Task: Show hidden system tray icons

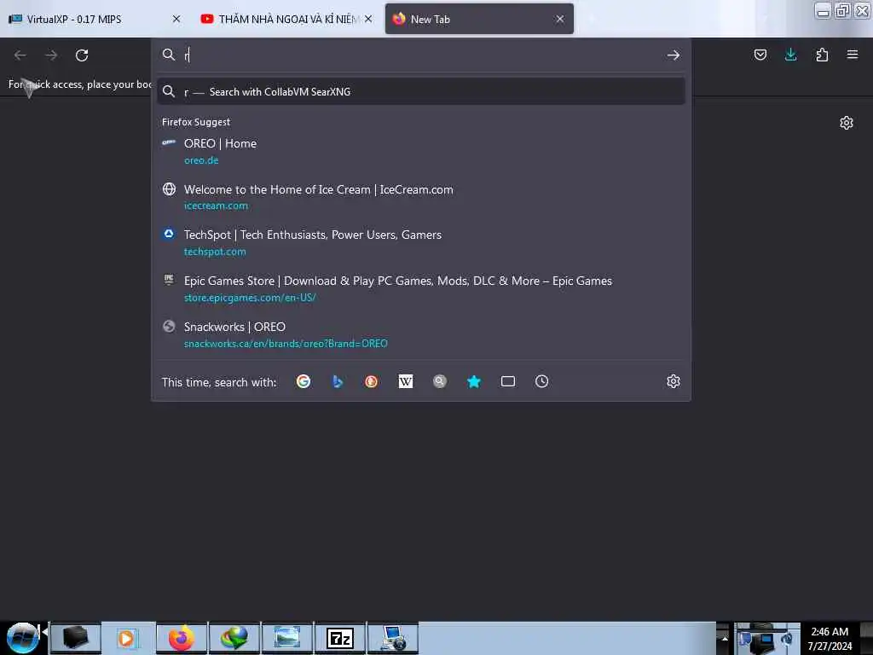Action: click(x=725, y=638)
